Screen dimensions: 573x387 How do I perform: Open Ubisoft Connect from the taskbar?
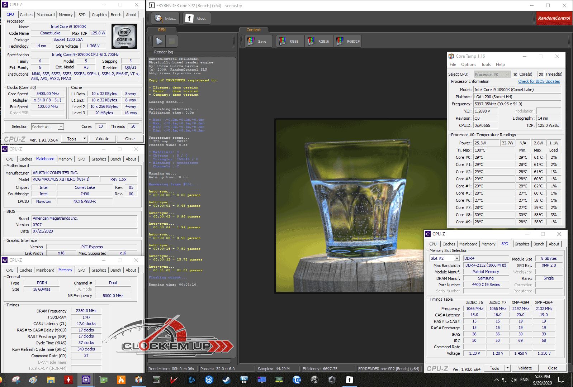click(x=209, y=380)
